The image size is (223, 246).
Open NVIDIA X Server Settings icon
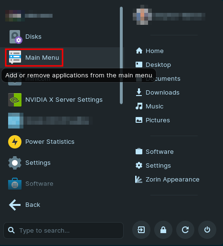(15, 100)
